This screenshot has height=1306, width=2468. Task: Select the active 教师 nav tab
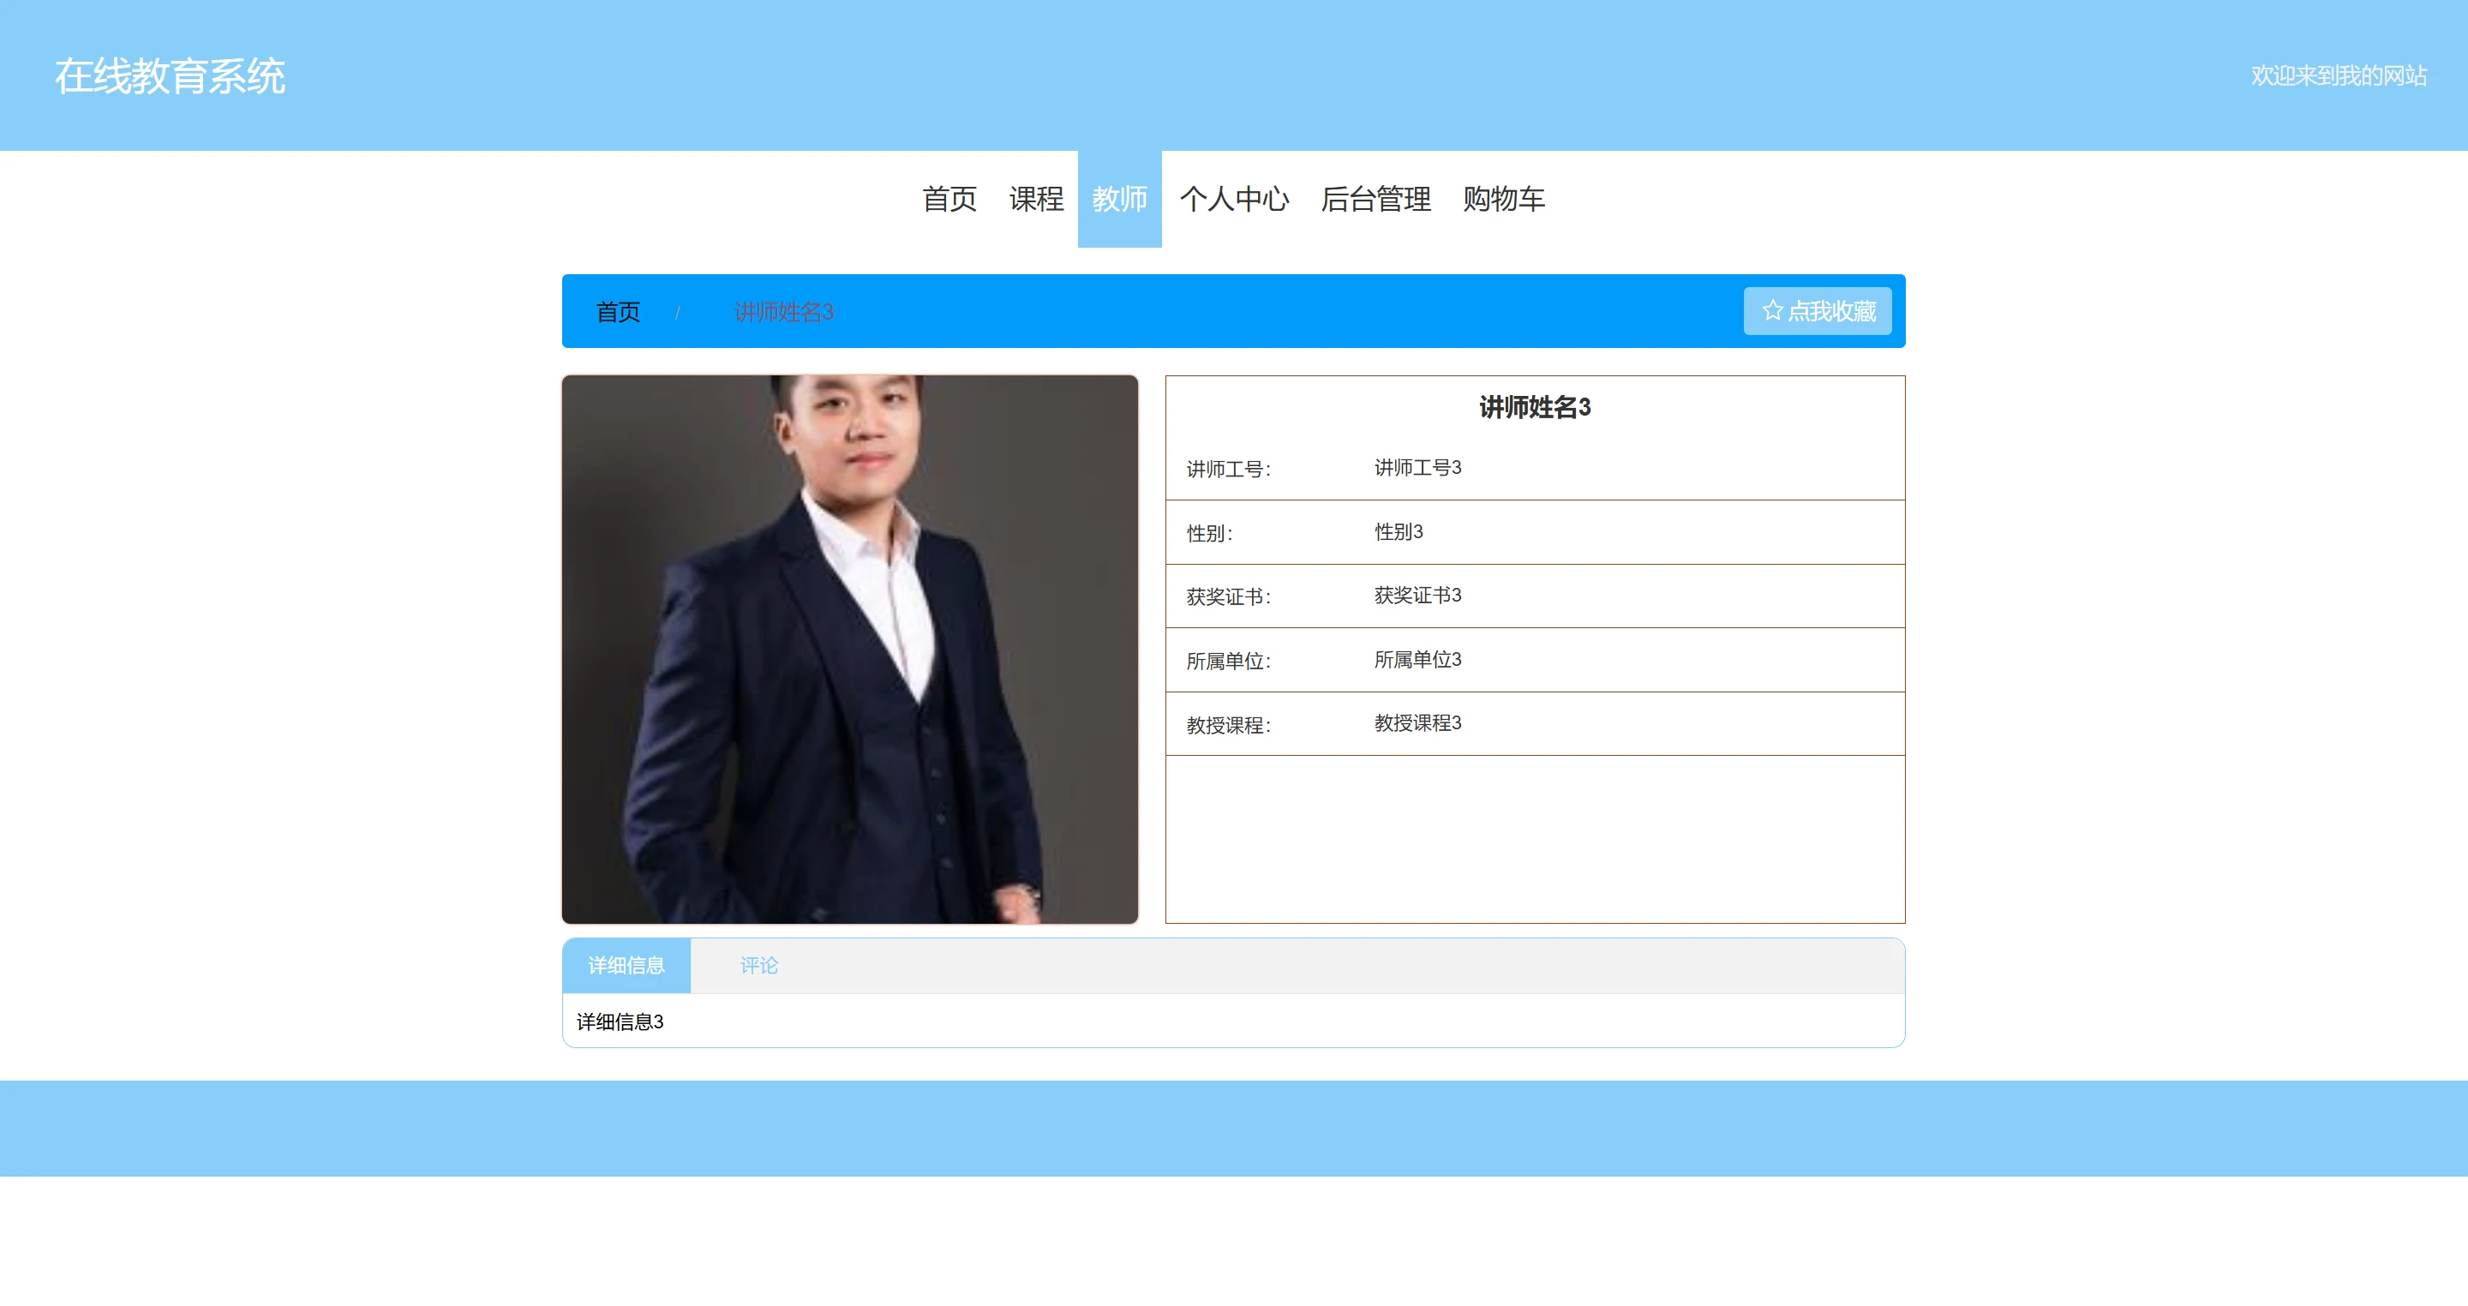click(x=1119, y=198)
